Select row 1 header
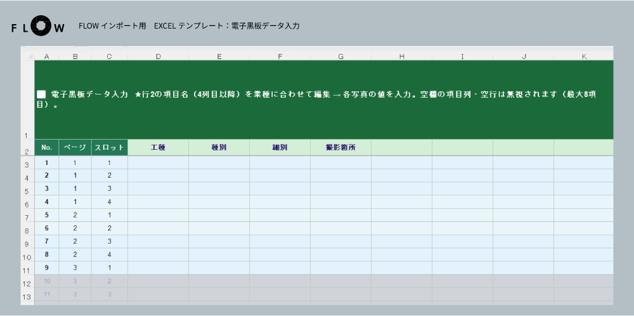The height and width of the screenshot is (316, 634). click(x=27, y=100)
